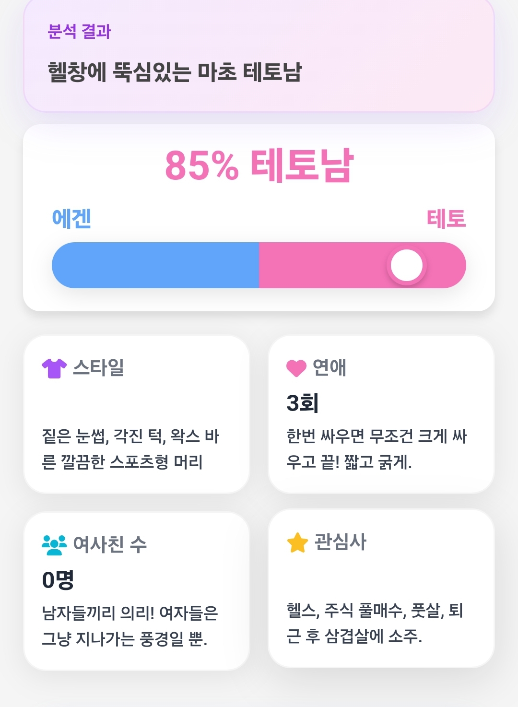Click the 헬창에 뚝심있는 마초 테토남 title
Viewport: 518px width, 707px height.
(175, 72)
